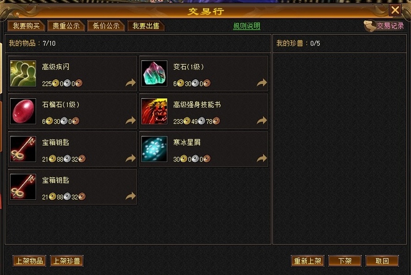Select the 我要出售 tab

146,26
